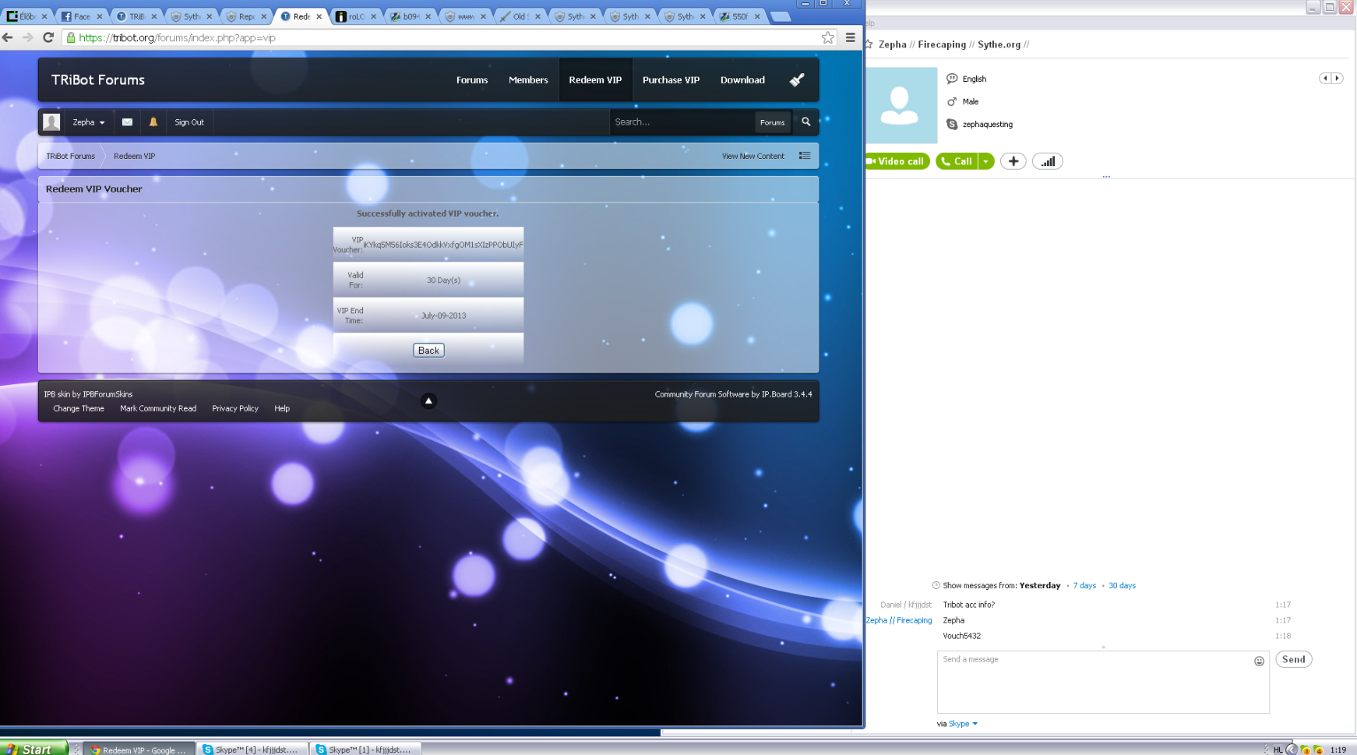The width and height of the screenshot is (1357, 755).
Task: Click the Skype add-participants plus button
Action: (1013, 161)
